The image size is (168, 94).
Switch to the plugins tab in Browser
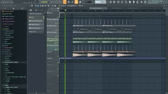coord(22,8)
